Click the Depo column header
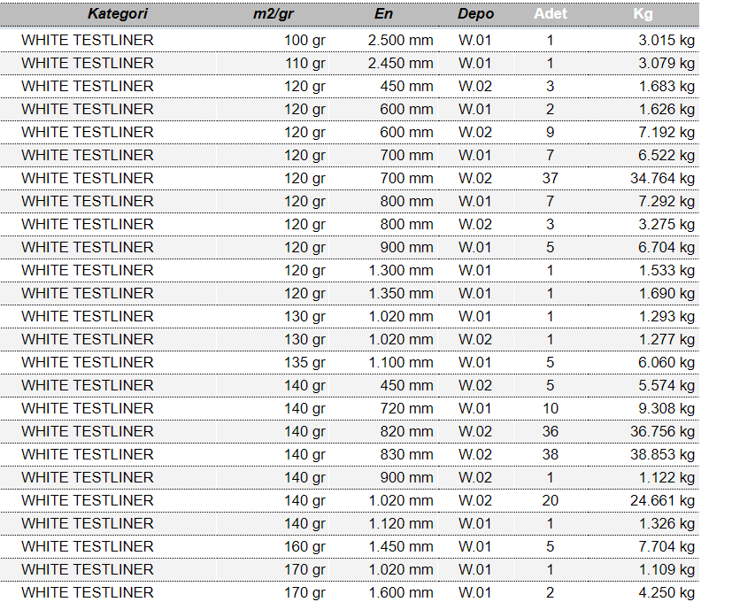732x602 pixels. coord(475,14)
